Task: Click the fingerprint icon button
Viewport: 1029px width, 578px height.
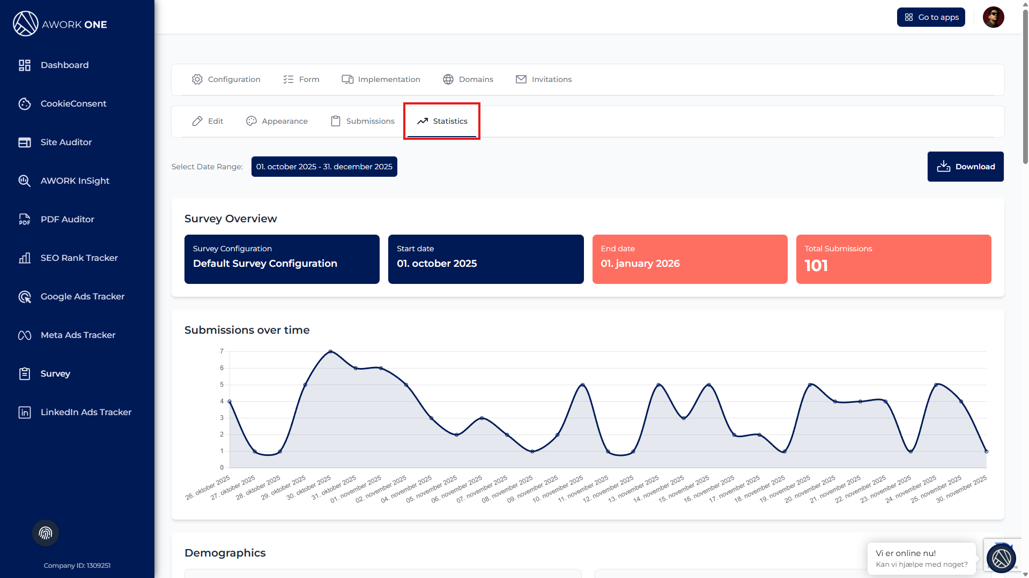Action: (x=46, y=533)
